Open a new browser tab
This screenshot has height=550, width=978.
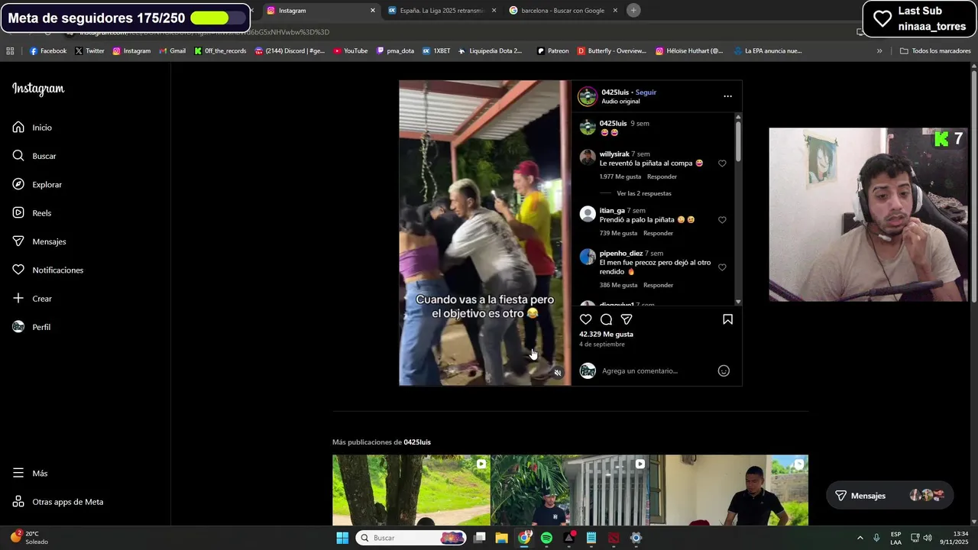coord(633,10)
